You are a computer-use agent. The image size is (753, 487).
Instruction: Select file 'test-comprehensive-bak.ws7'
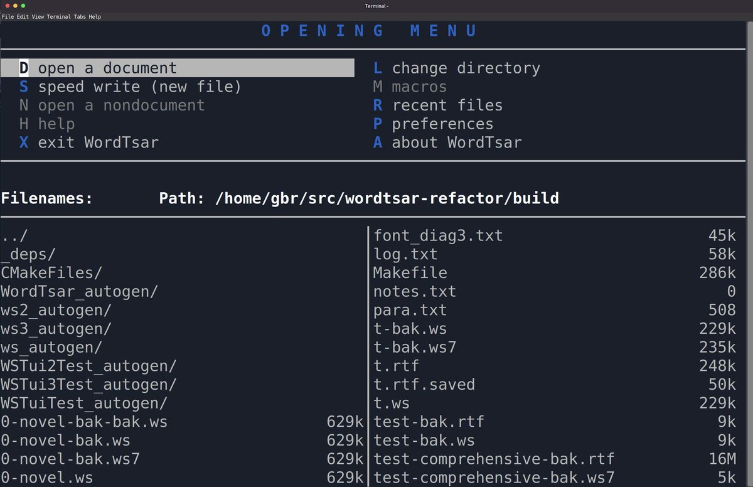[x=494, y=478]
